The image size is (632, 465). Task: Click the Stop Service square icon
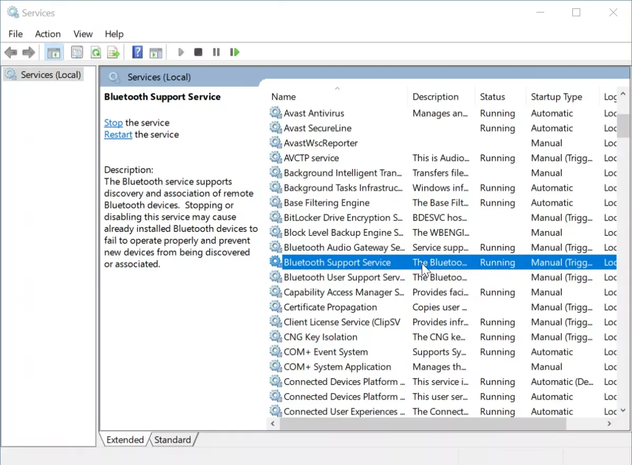coord(198,52)
